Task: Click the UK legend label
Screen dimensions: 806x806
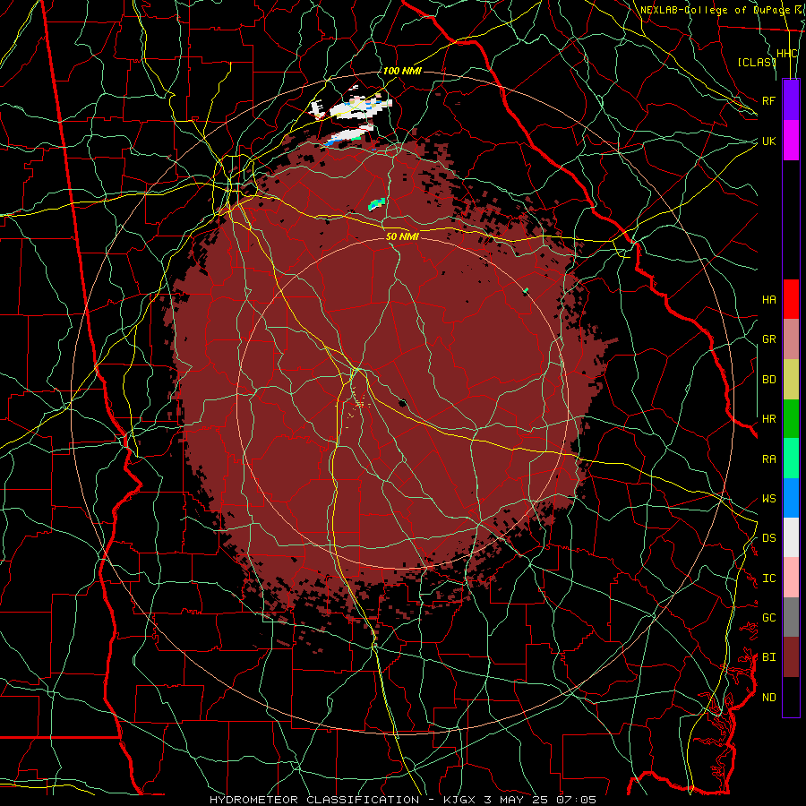Action: [768, 141]
